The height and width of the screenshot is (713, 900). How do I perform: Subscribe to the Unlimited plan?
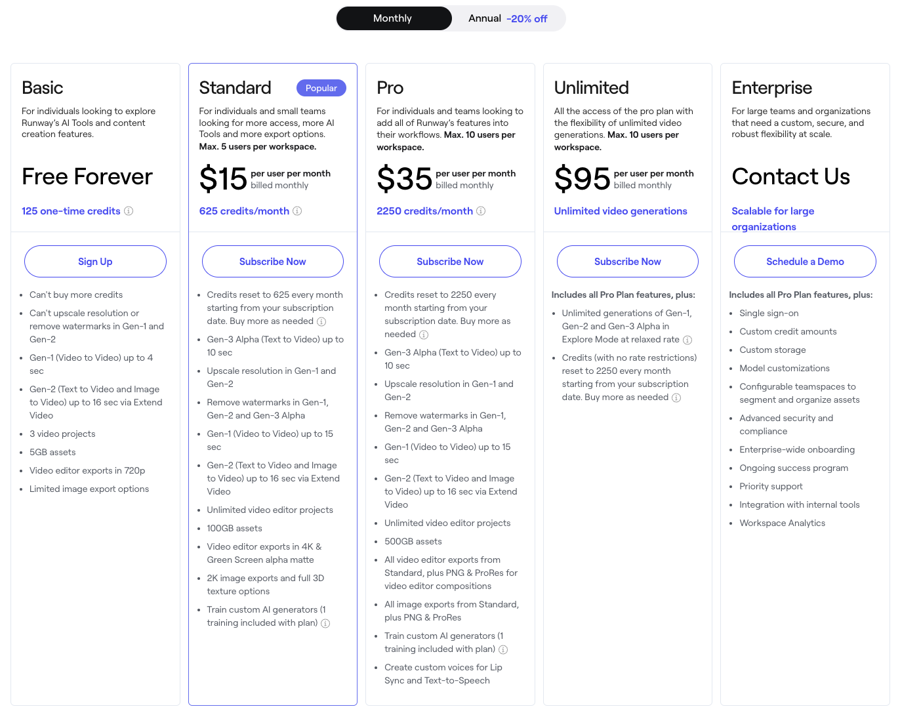point(628,262)
